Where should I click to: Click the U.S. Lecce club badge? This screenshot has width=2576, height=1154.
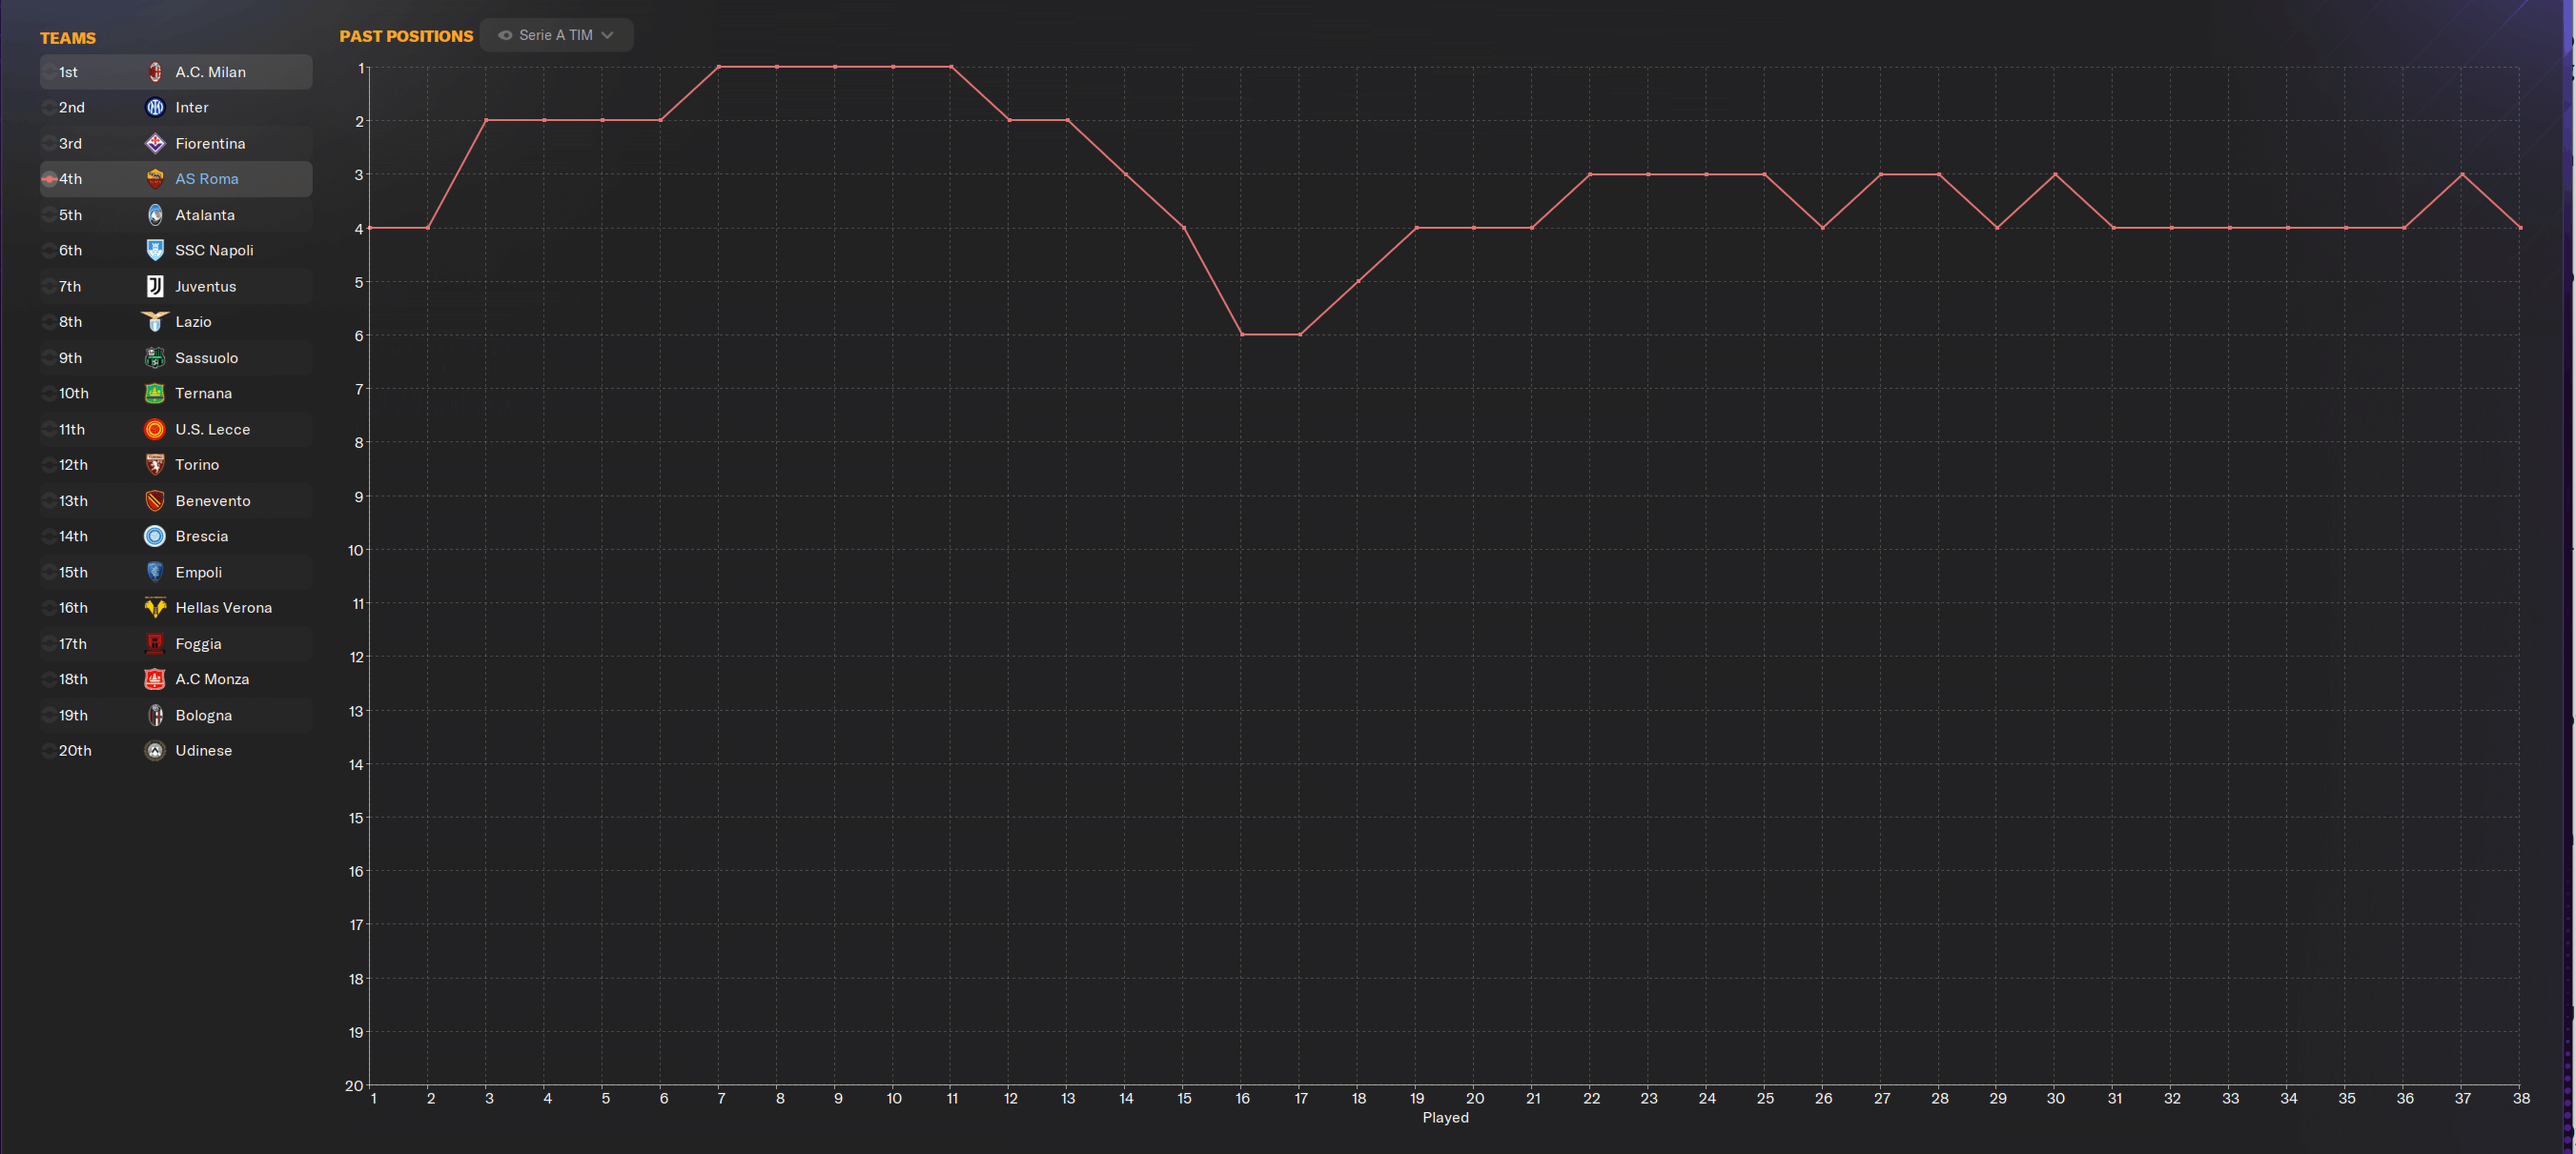[155, 429]
